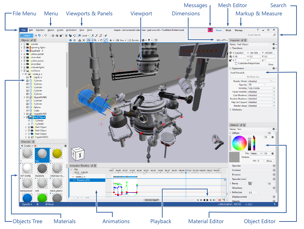This screenshot has width=304, height=229.
Task: Open the viewport dimensions 865 x 675 dropdown
Action: coord(222,40)
